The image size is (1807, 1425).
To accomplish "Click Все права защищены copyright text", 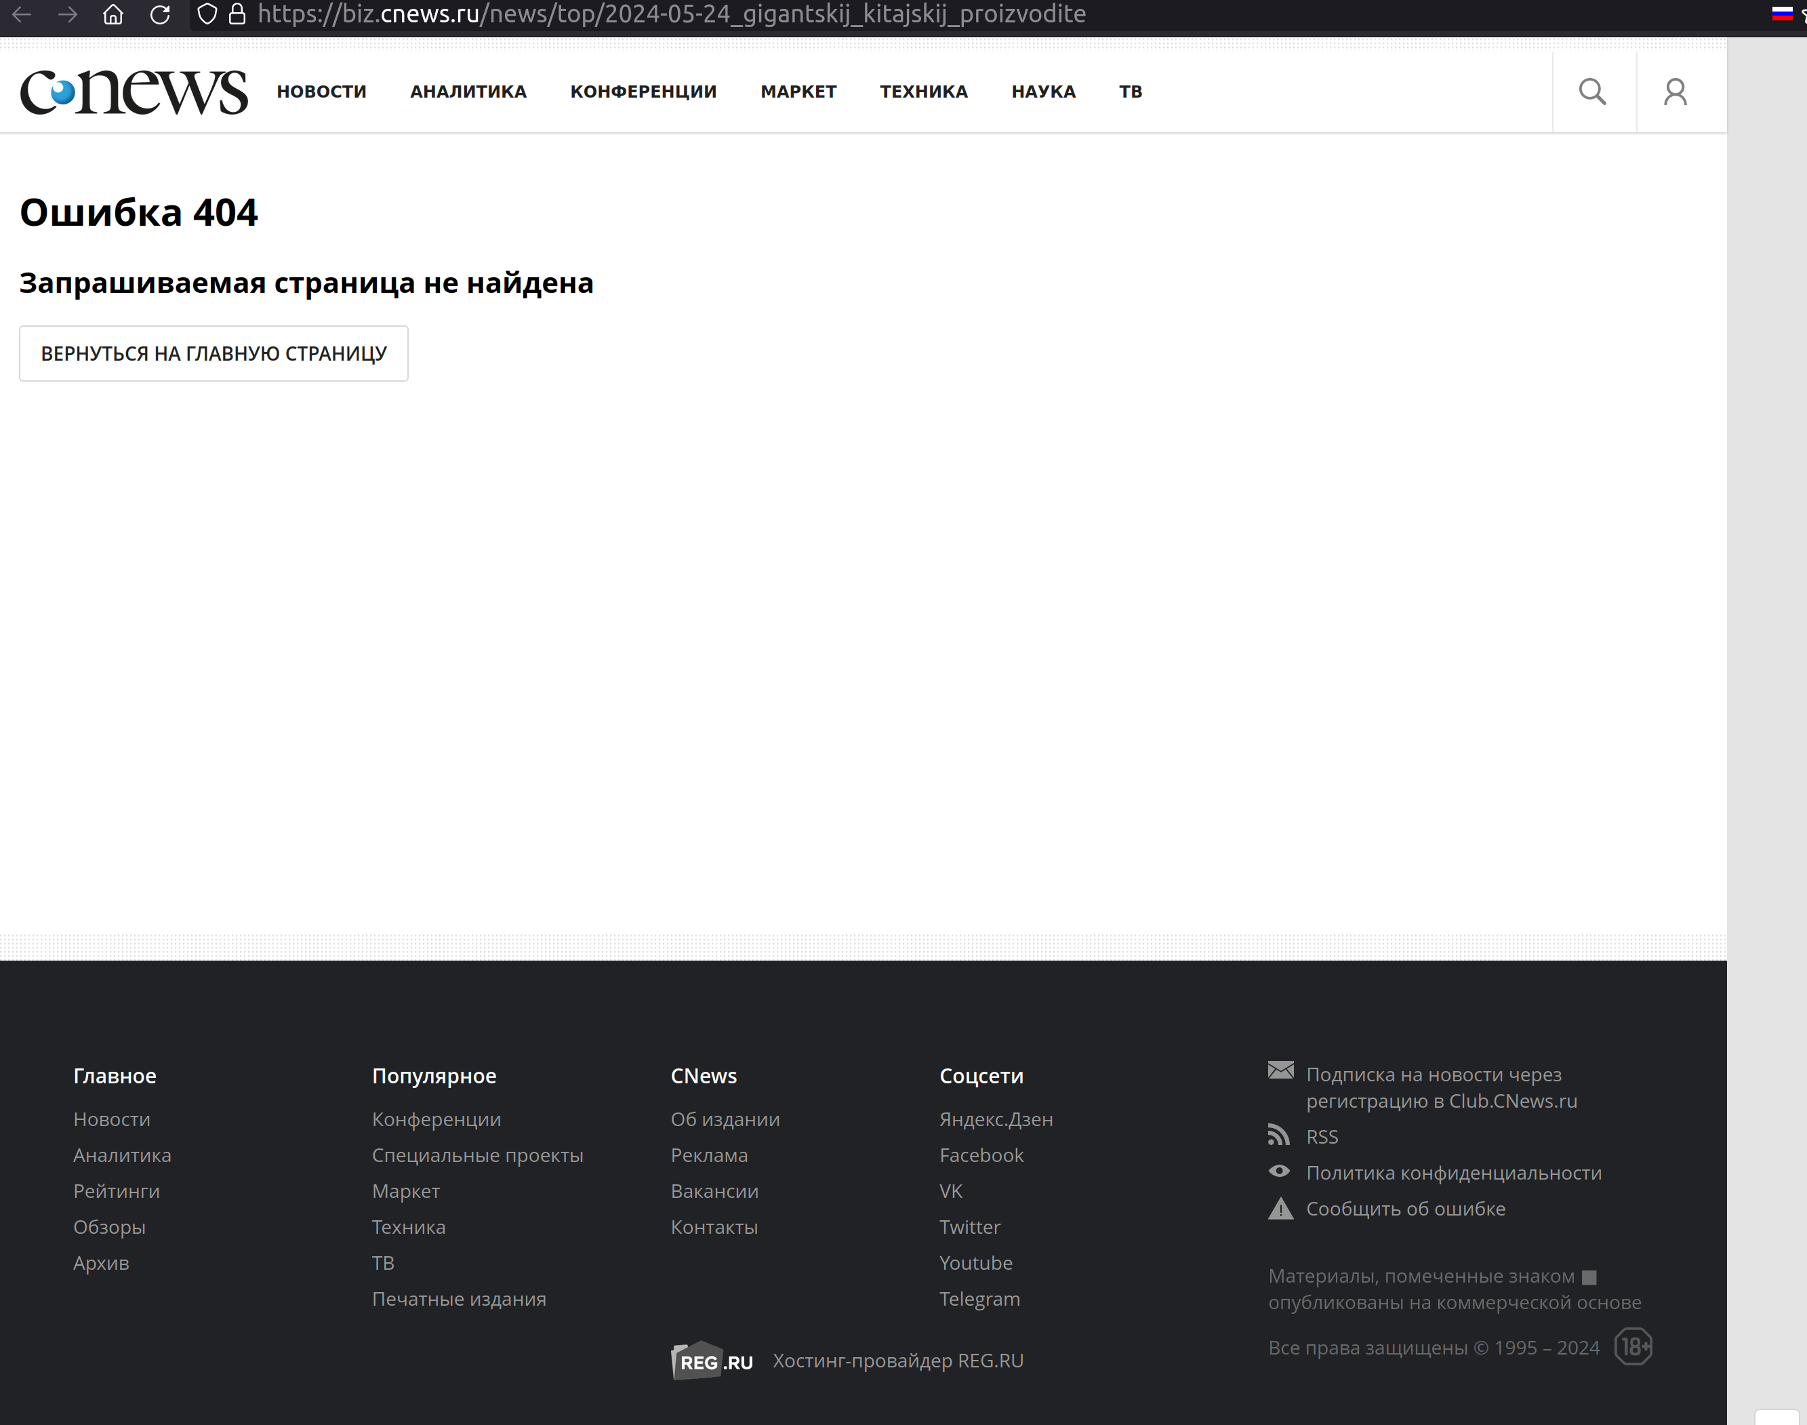I will pos(1434,1348).
